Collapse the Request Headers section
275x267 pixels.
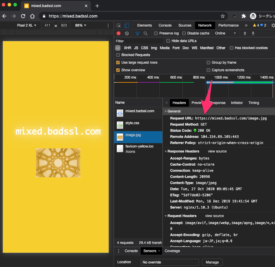click(166, 216)
